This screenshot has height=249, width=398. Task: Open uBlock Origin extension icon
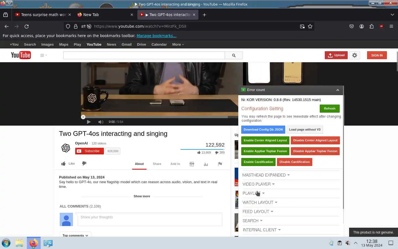coord(381,26)
